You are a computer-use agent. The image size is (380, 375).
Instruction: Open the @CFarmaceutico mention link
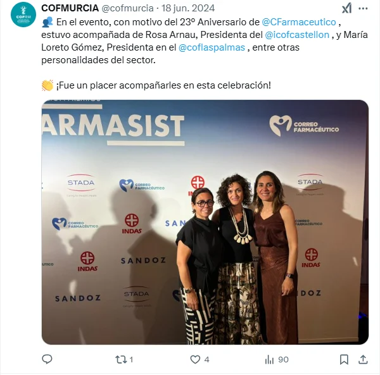(x=299, y=22)
